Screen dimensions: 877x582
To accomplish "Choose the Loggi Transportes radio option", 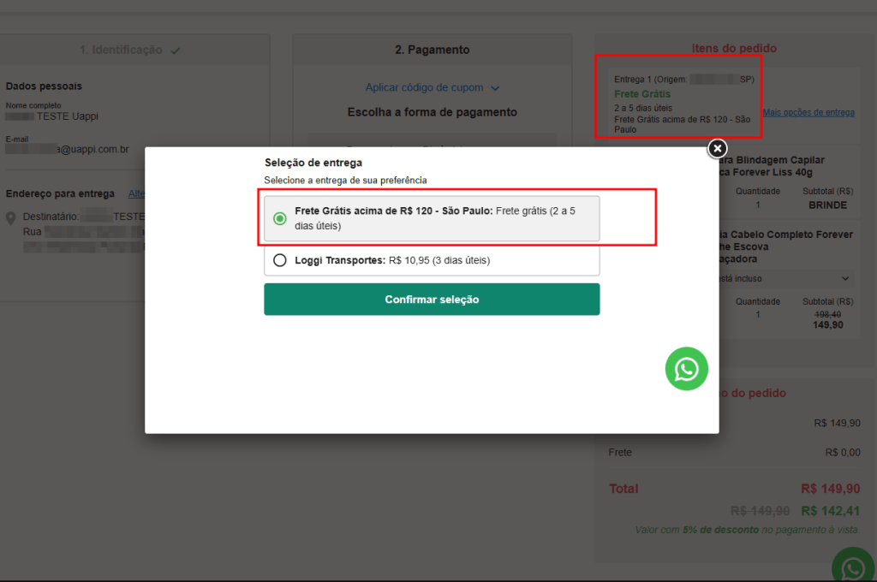I will (279, 260).
